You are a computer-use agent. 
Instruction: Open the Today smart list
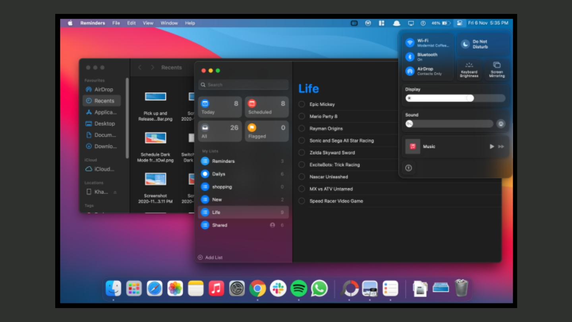[219, 107]
